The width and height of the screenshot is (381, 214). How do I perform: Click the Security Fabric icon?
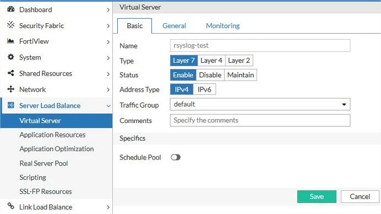point(10,25)
